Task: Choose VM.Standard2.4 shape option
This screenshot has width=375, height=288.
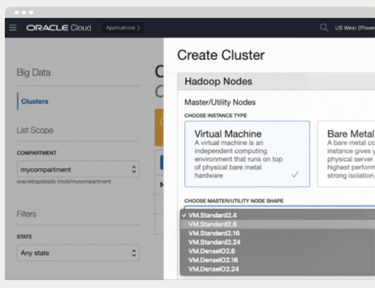Action: coord(277,215)
